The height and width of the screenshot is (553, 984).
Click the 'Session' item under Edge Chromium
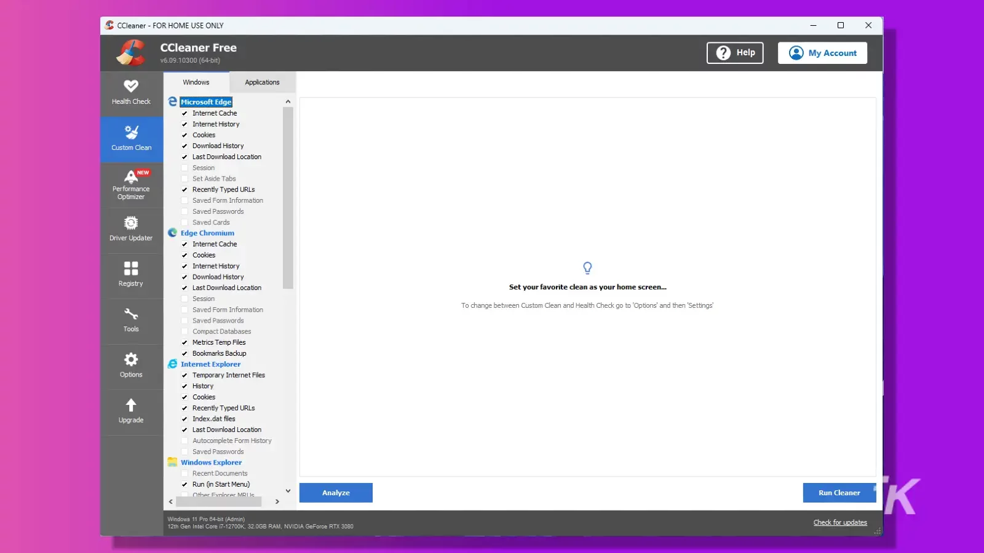pyautogui.click(x=204, y=299)
